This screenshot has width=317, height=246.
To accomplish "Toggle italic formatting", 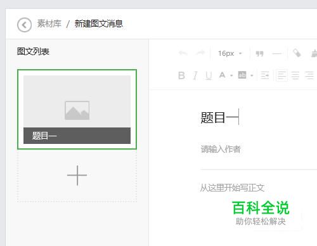I will point(195,75).
